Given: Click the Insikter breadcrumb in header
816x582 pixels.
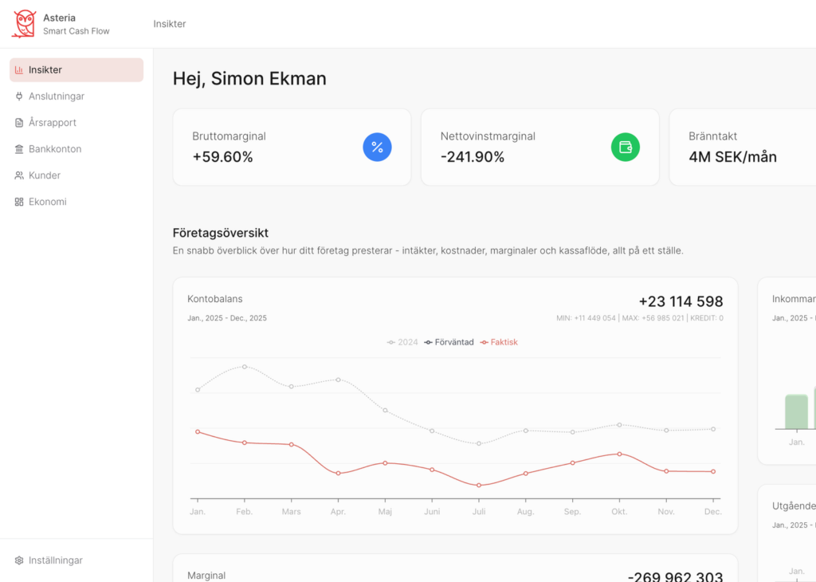Looking at the screenshot, I should pos(170,24).
